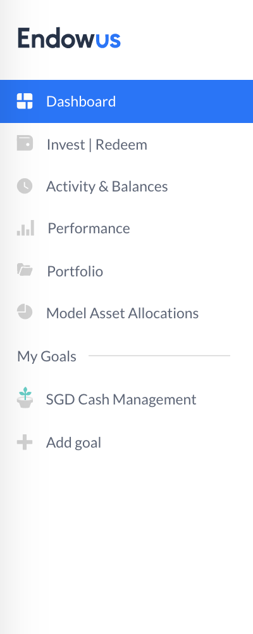Click the Dashboard grid icon

point(25,101)
